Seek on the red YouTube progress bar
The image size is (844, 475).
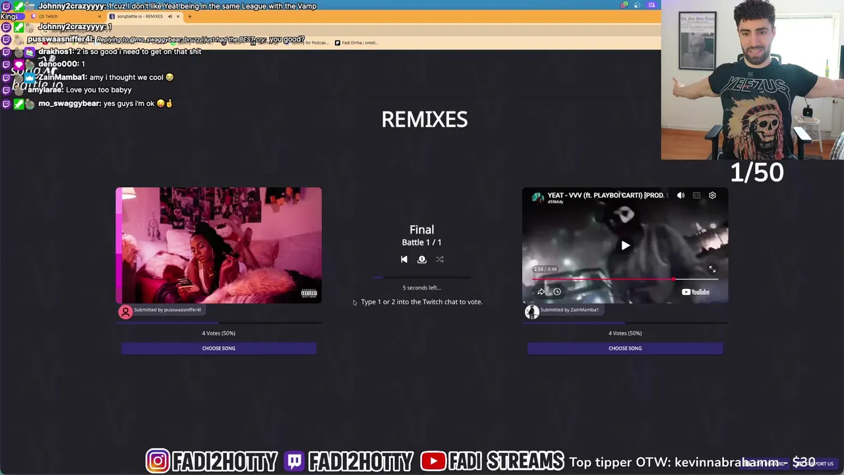(625, 279)
